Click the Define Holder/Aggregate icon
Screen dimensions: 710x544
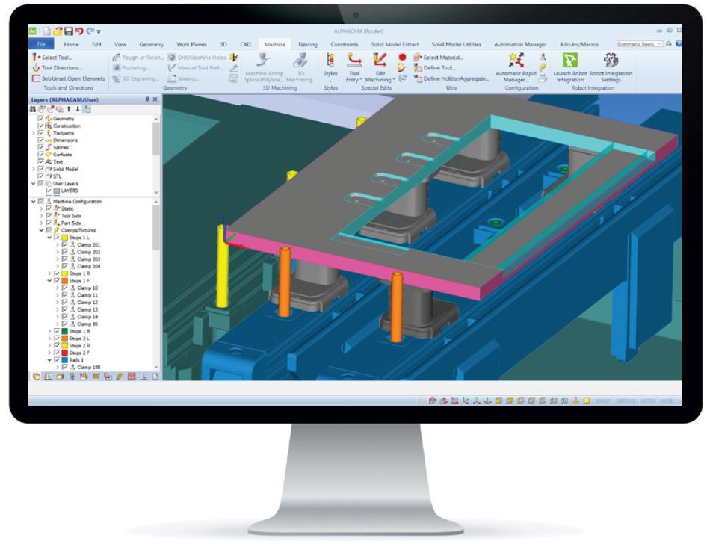(418, 78)
